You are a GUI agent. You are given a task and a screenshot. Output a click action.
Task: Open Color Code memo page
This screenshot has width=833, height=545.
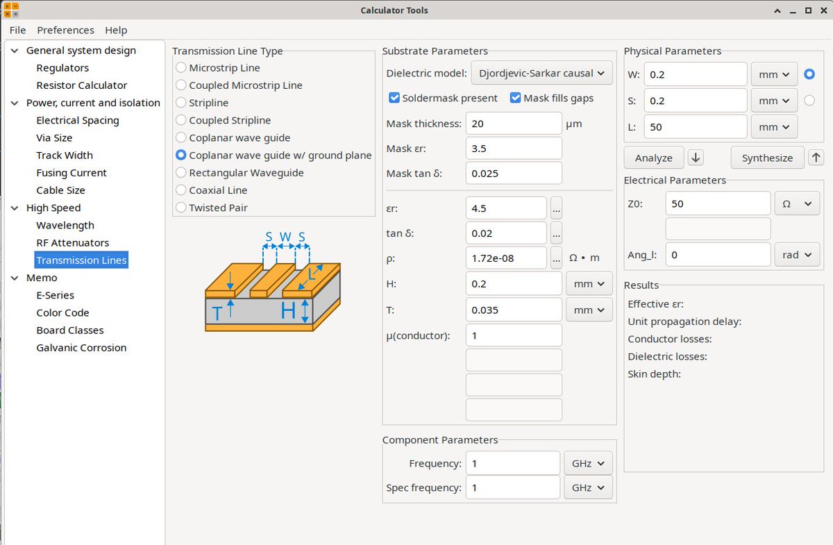[62, 312]
